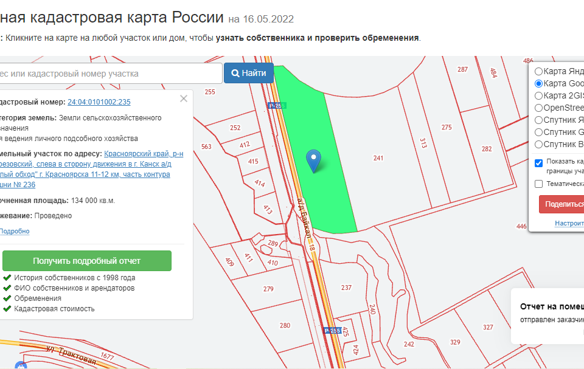Select the Спутник G… satellite layer
Viewport: 584px width, 369px height.
(x=538, y=132)
